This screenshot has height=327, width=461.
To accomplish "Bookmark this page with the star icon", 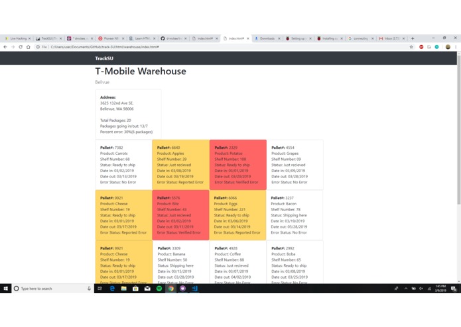I will [x=411, y=47].
